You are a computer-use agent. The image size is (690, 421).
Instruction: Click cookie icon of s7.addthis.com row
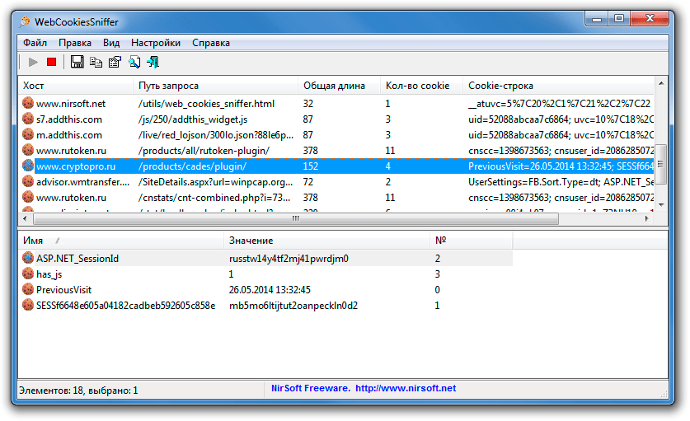click(28, 119)
